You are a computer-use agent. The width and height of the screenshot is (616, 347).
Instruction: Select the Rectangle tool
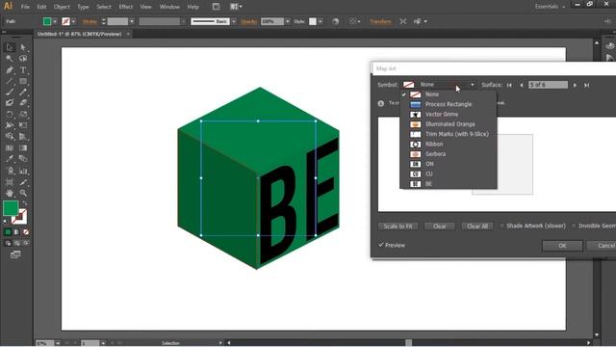click(x=23, y=81)
